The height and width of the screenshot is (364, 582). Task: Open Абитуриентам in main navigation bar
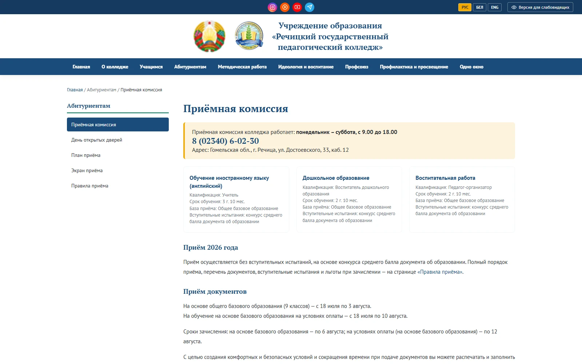(190, 67)
